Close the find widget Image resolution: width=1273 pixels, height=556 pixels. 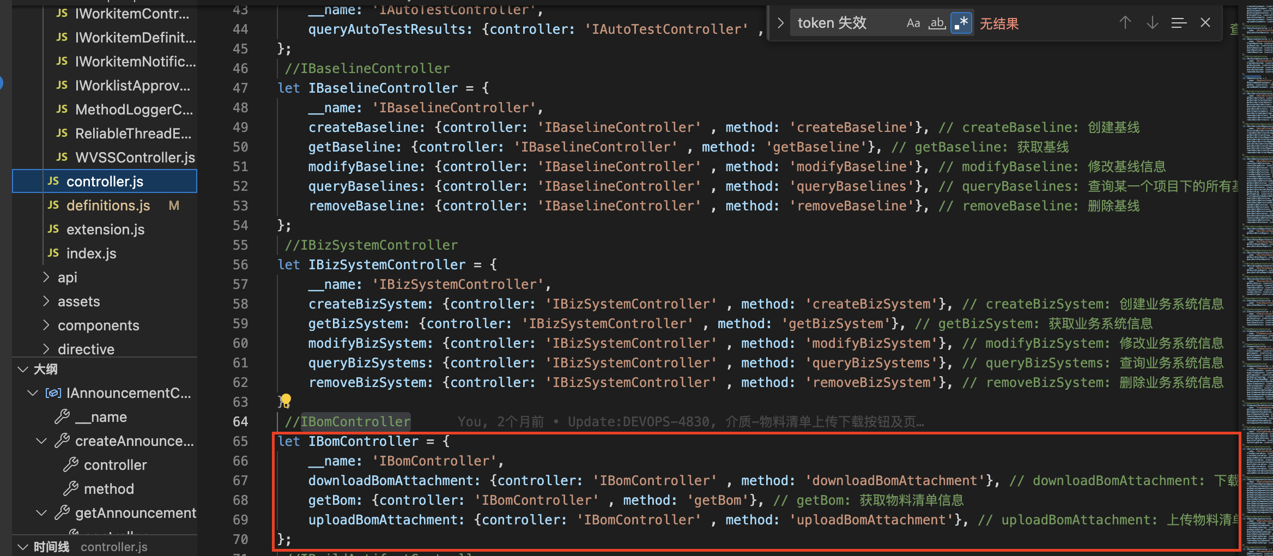(1205, 23)
